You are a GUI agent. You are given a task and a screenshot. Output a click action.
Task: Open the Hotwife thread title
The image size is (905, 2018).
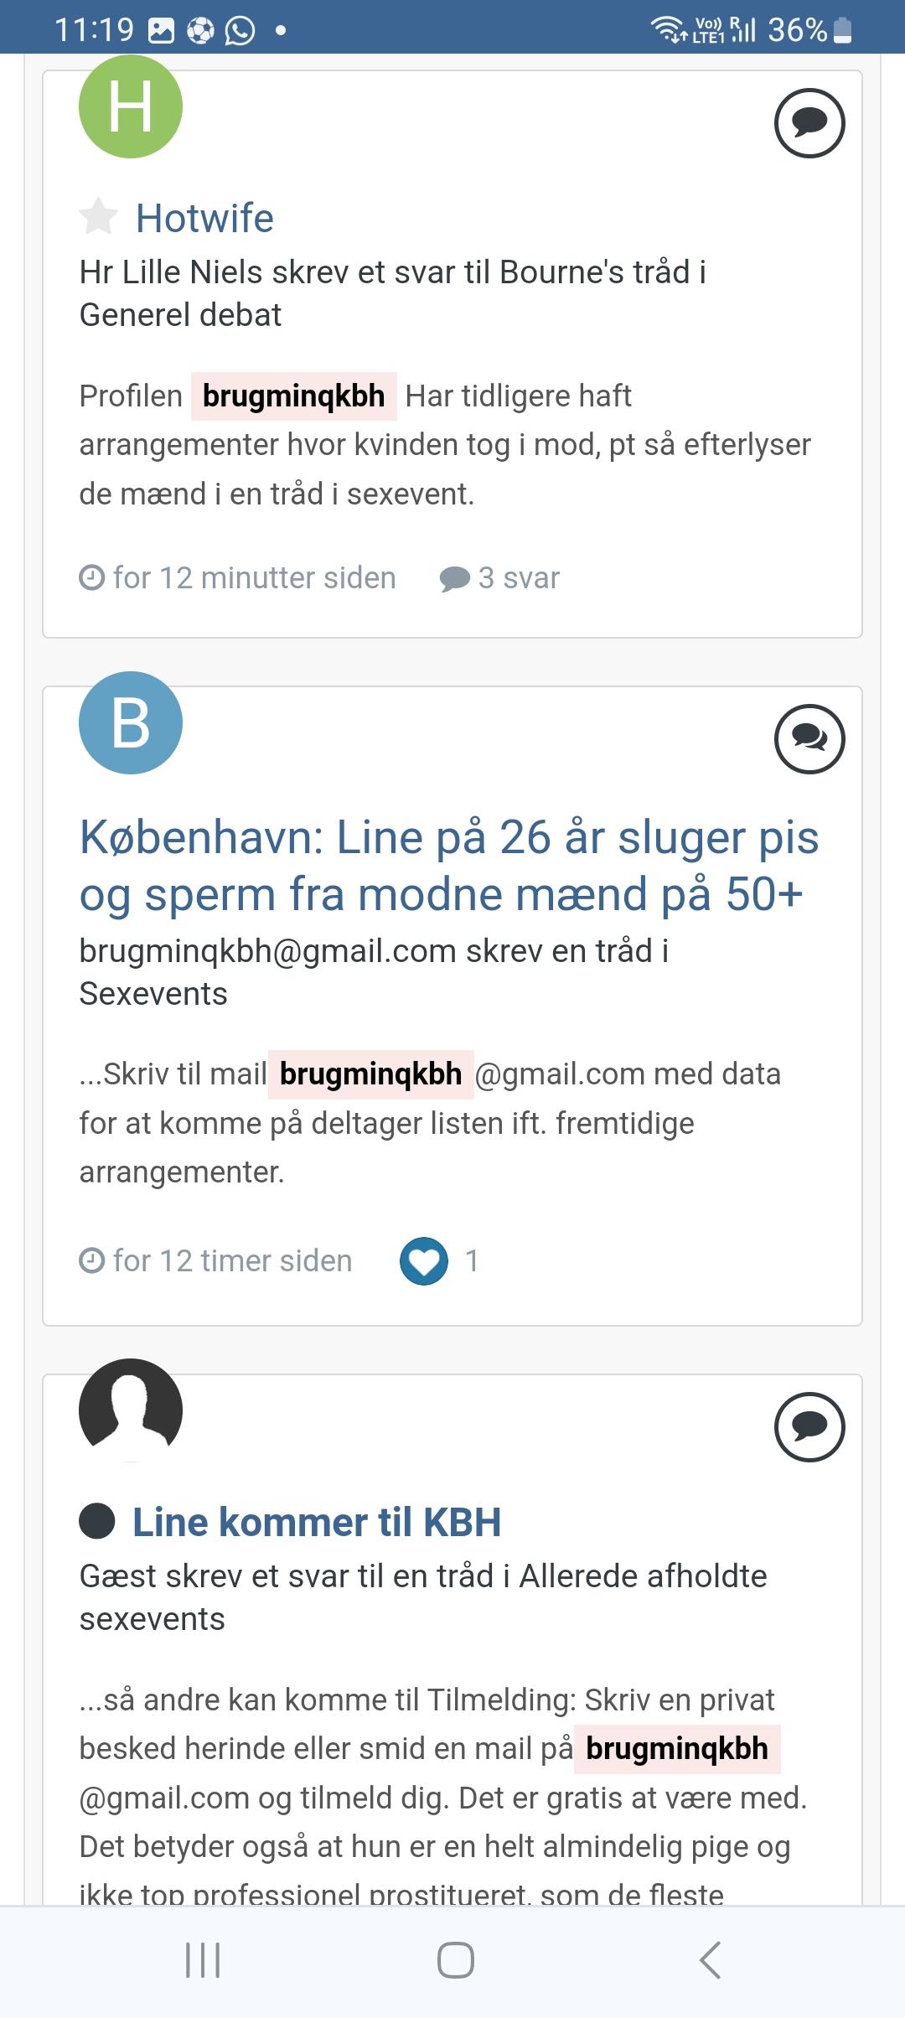click(204, 218)
